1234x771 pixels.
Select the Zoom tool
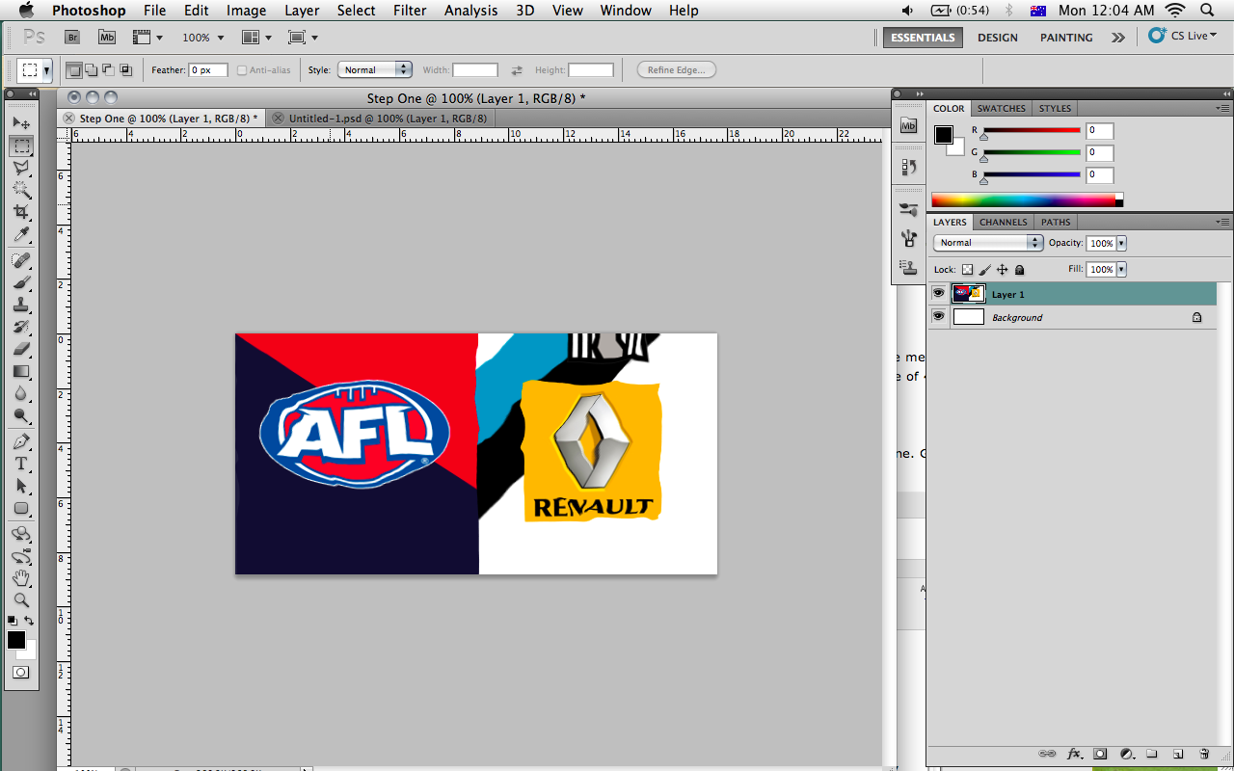click(21, 599)
